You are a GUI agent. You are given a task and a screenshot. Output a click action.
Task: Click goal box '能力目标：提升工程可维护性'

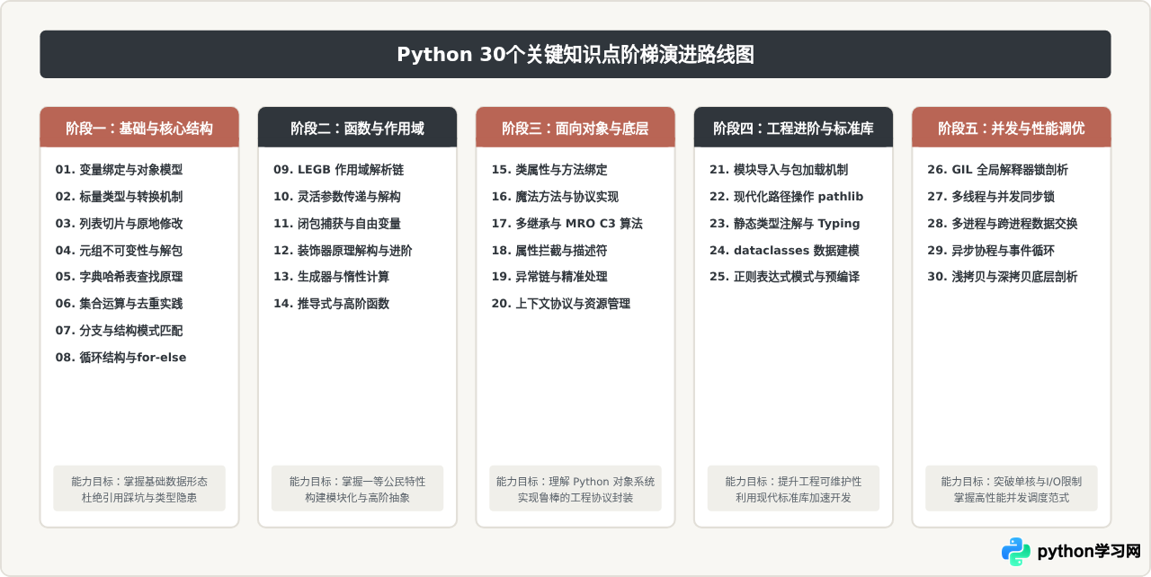click(793, 488)
